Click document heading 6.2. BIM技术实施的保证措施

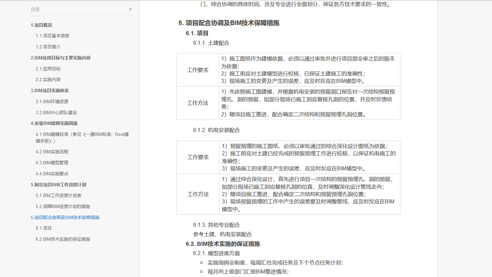coord(223,244)
